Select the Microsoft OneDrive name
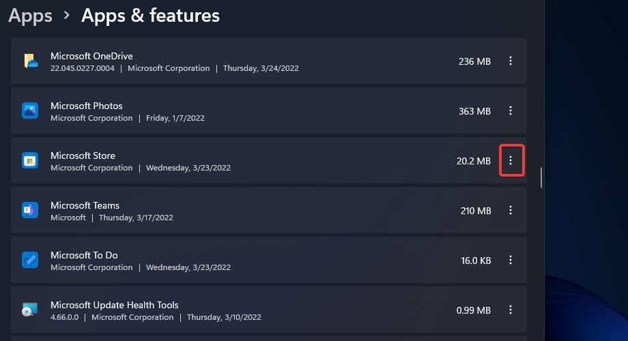 coord(91,56)
